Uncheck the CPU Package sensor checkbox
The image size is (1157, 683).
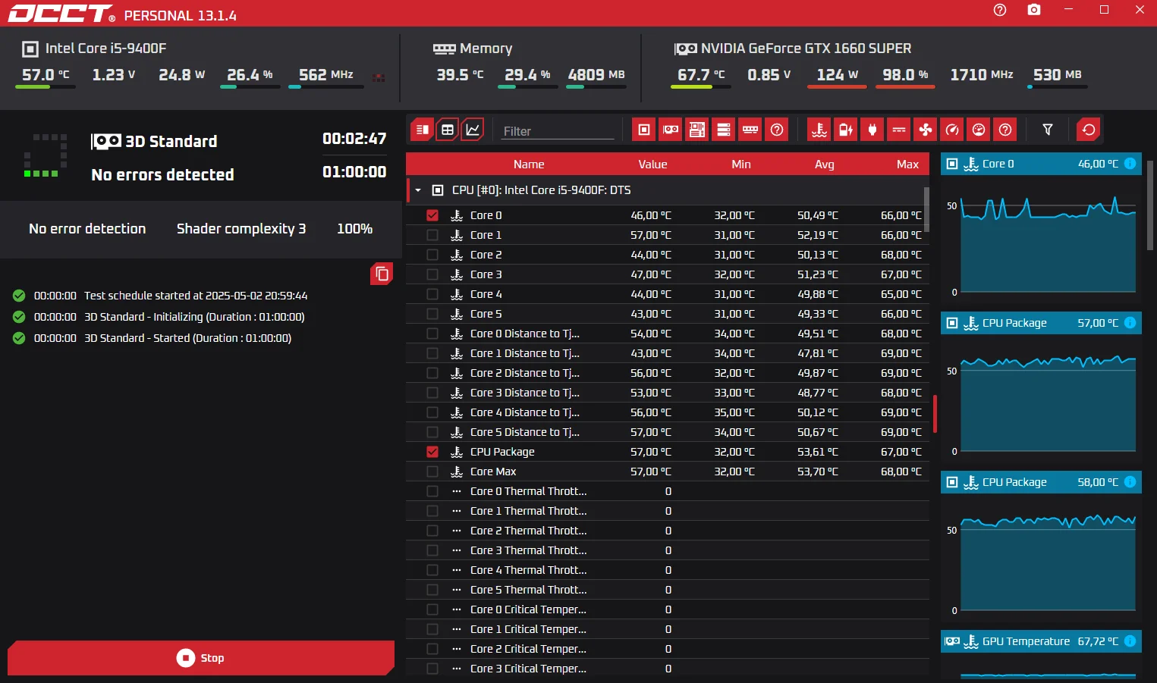(432, 452)
